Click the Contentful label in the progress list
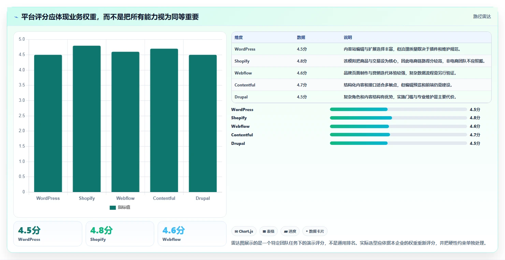This screenshot has width=505, height=260. [x=242, y=135]
